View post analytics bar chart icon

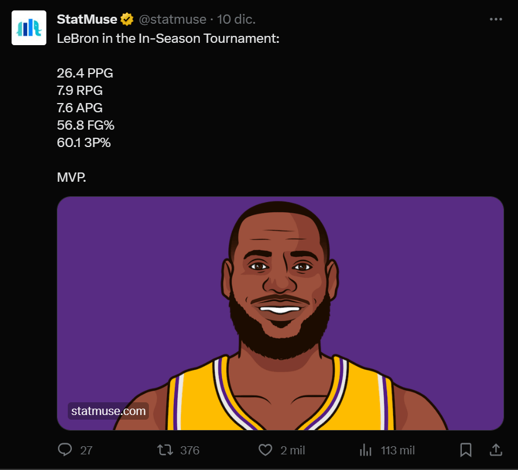click(x=366, y=450)
